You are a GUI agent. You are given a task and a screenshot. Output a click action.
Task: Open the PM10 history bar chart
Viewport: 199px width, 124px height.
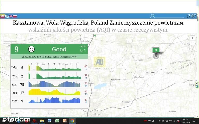[55, 75]
